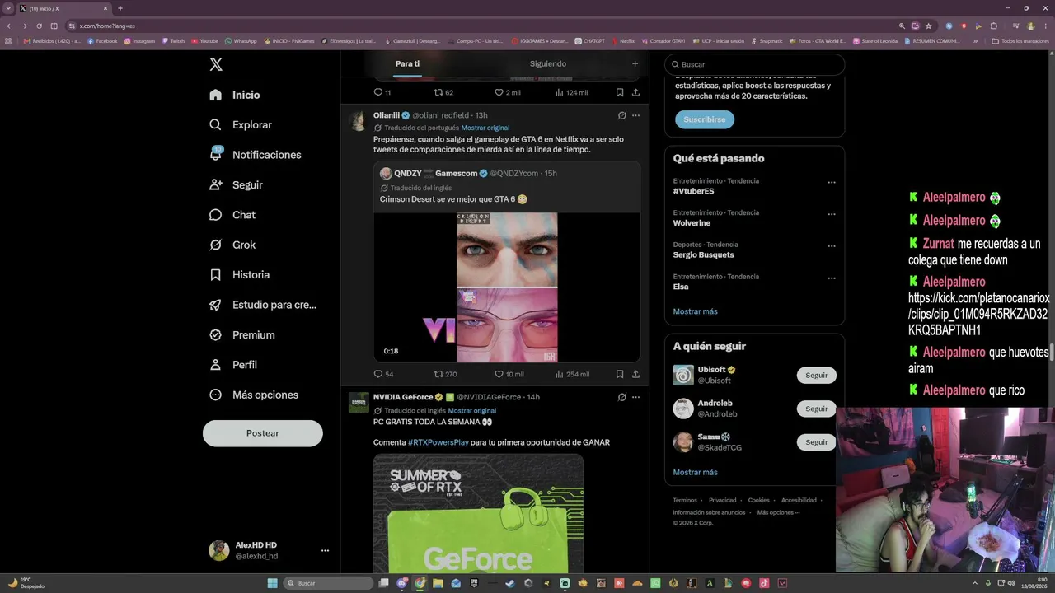Click the Seguir people icon in sidebar

tap(216, 185)
